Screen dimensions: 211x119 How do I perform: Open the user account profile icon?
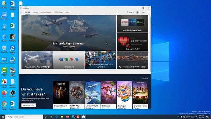click(x=137, y=12)
